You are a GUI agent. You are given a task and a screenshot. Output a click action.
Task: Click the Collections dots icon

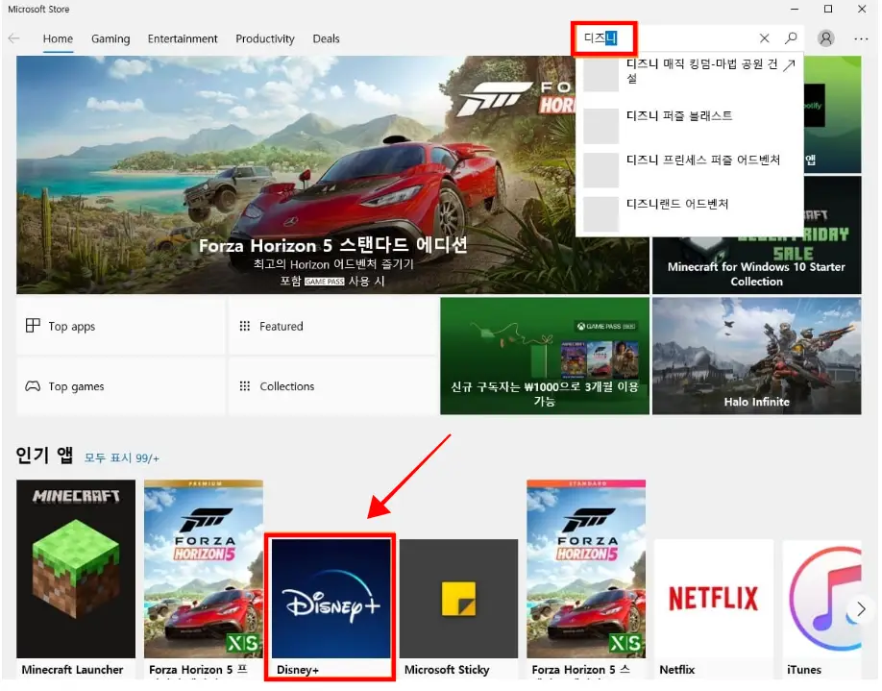245,386
